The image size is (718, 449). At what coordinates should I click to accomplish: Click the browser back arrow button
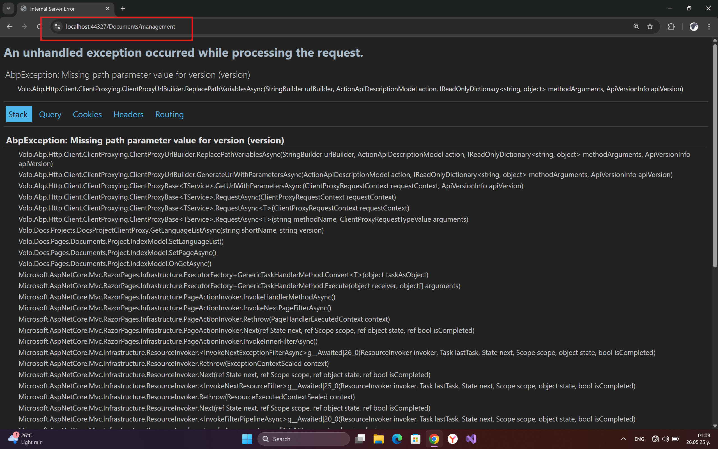pyautogui.click(x=10, y=27)
